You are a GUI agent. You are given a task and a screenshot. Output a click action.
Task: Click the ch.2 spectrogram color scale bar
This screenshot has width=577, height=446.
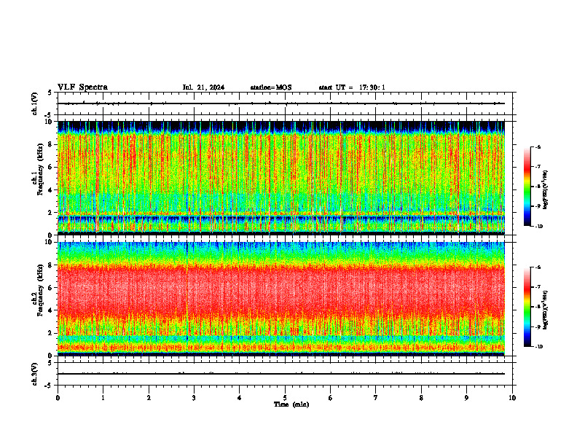(527, 307)
